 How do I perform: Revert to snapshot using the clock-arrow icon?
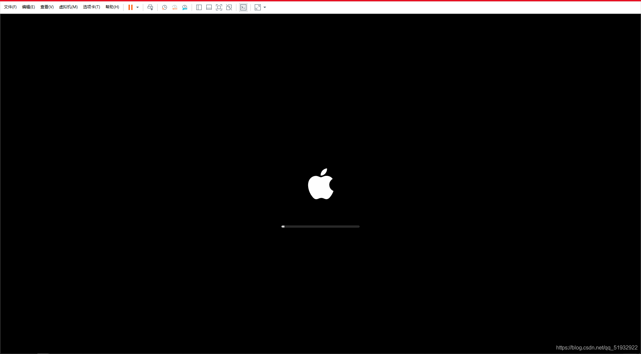[x=175, y=7]
